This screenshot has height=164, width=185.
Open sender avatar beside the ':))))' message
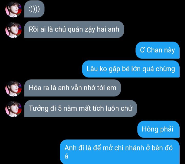coord(13,9)
